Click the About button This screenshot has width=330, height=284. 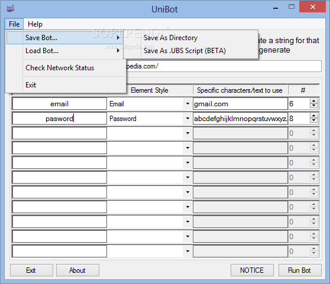coord(77,270)
